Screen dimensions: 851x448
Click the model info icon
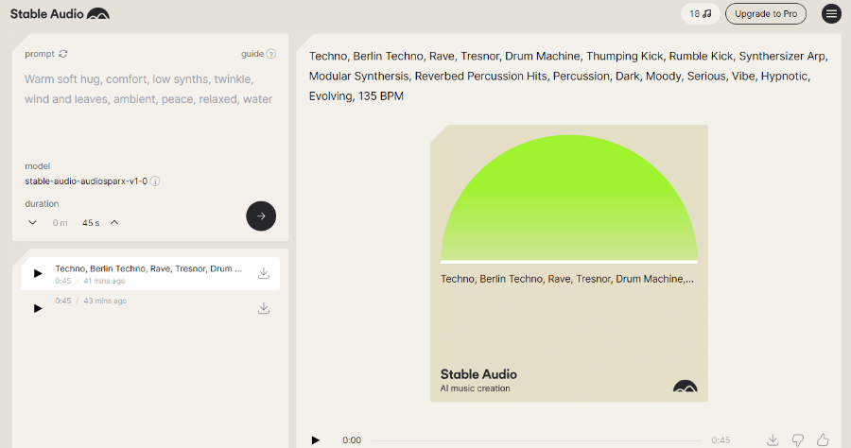[155, 181]
